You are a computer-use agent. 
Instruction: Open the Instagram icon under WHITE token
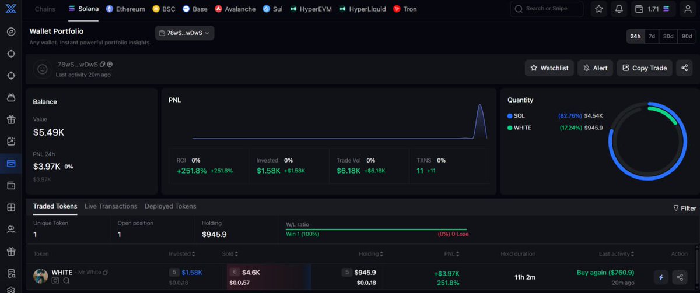(55, 281)
